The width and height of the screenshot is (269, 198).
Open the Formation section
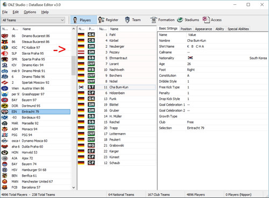pos(162,20)
